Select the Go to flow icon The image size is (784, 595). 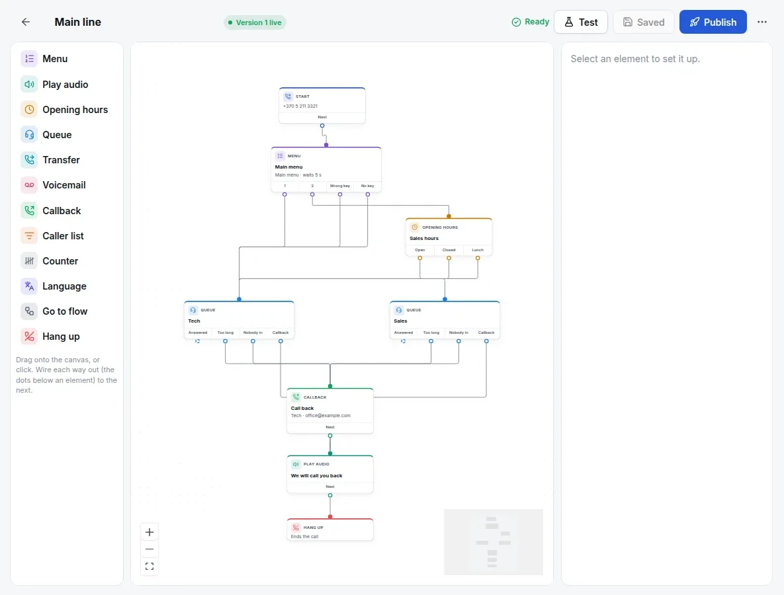[30, 311]
